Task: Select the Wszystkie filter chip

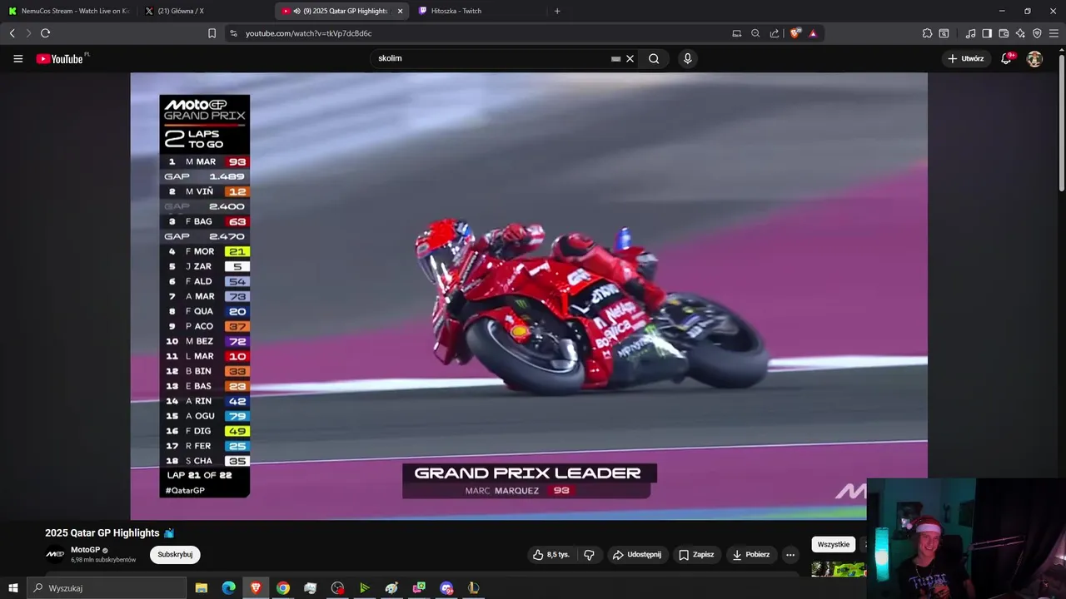Action: pyautogui.click(x=834, y=544)
